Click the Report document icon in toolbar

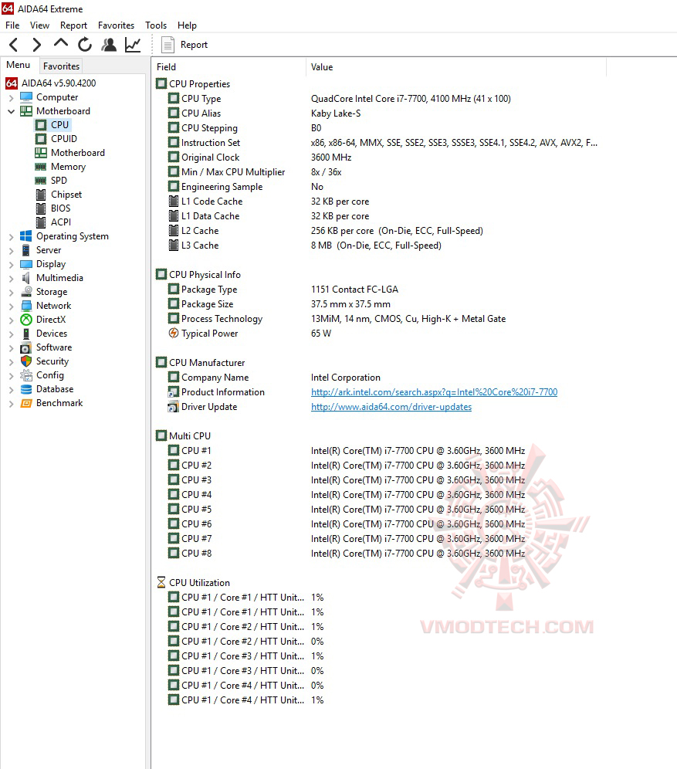[x=168, y=45]
